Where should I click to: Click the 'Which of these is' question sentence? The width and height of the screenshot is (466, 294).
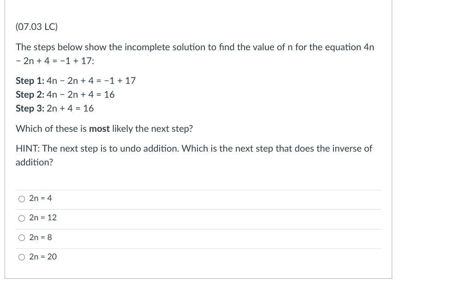pyautogui.click(x=104, y=129)
